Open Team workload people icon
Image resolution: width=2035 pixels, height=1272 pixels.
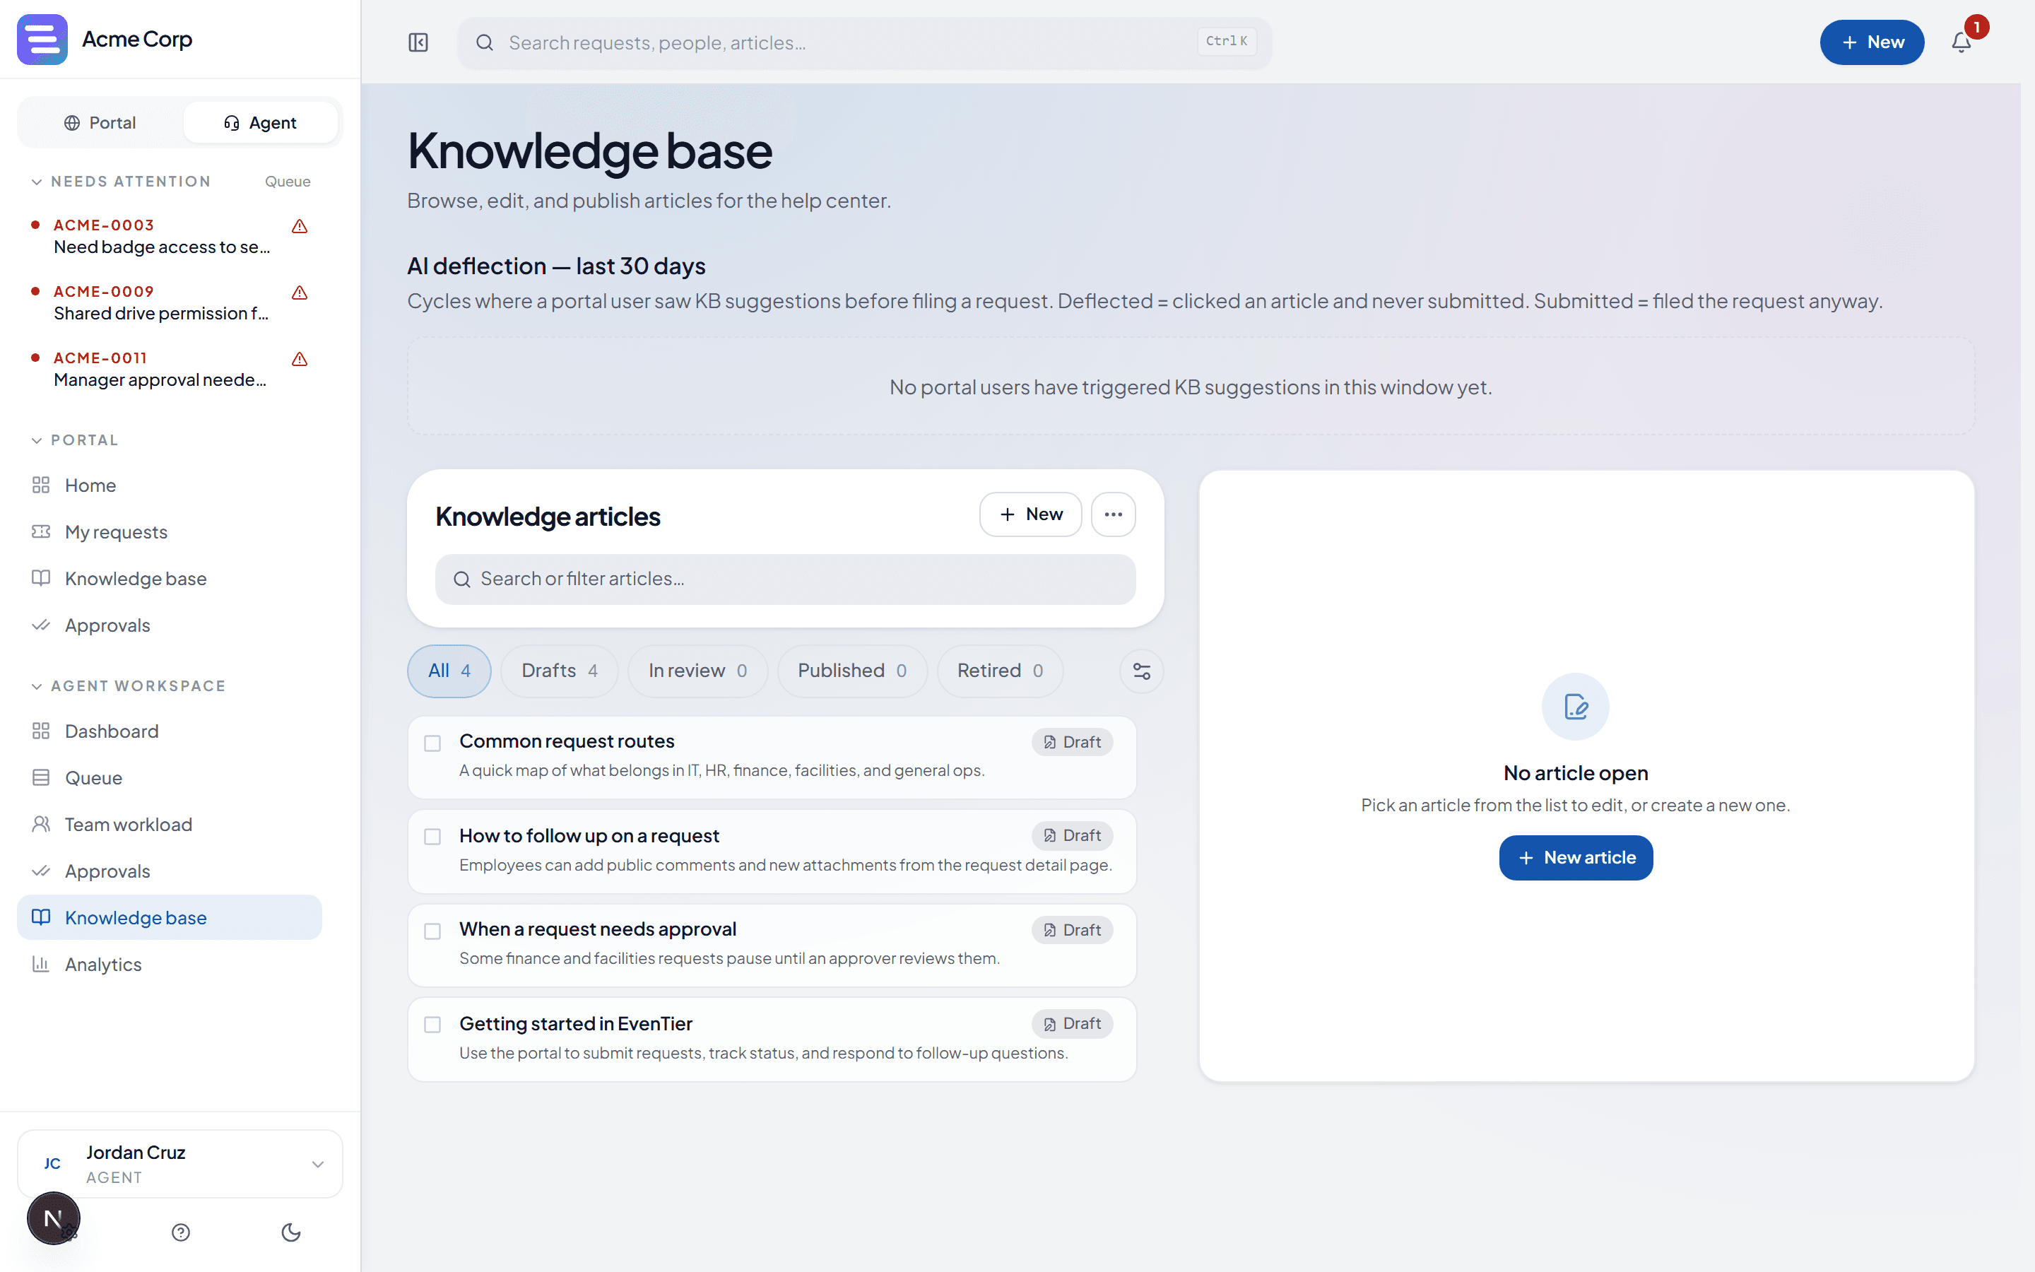[x=41, y=825]
